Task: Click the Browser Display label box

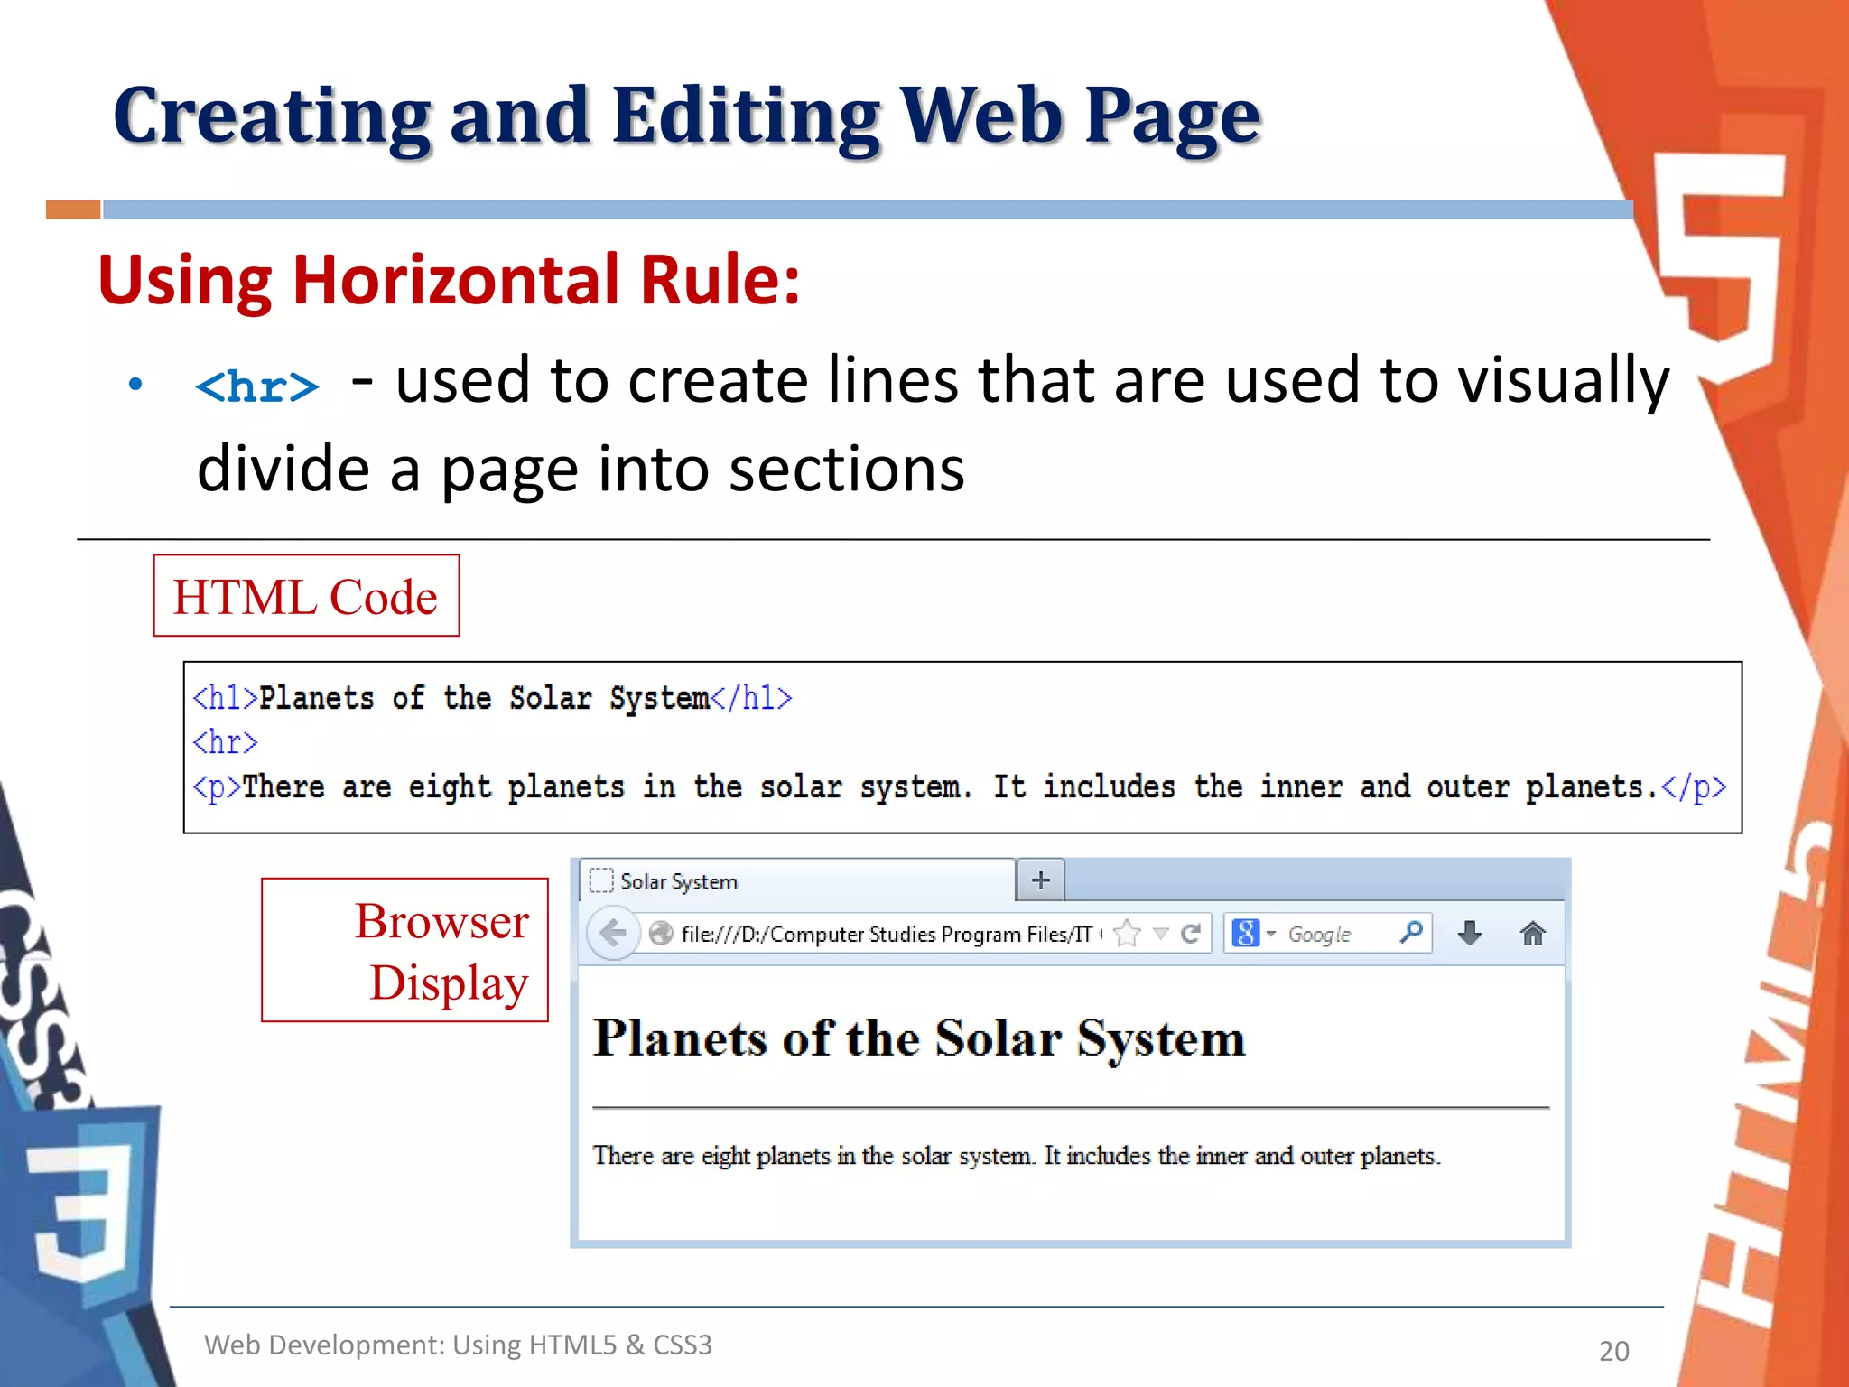Action: [404, 950]
